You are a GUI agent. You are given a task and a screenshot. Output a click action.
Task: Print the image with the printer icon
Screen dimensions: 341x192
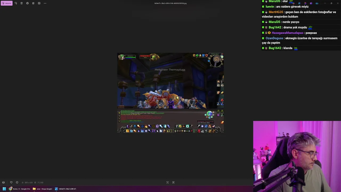27,3
